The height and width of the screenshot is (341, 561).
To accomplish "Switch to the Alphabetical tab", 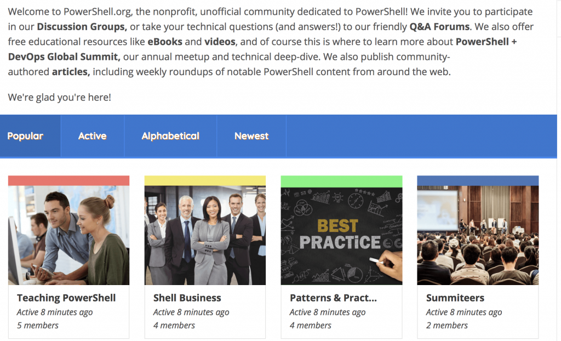I will point(170,135).
